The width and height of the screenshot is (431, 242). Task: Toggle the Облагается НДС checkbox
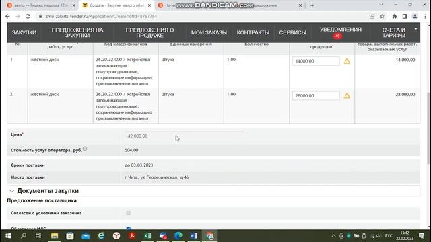coord(129,229)
